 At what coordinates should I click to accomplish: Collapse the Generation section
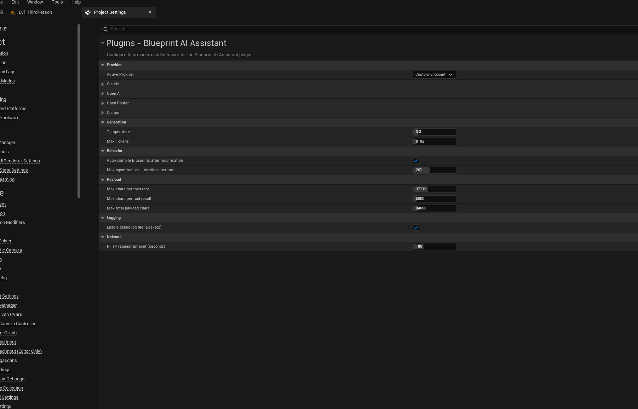coord(103,122)
